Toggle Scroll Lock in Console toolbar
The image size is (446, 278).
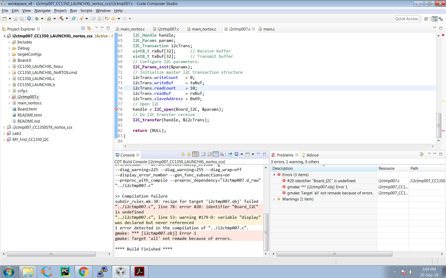point(210,155)
